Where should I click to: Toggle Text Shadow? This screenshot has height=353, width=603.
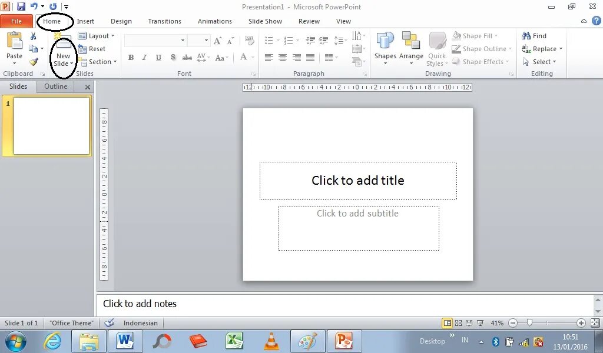click(173, 58)
